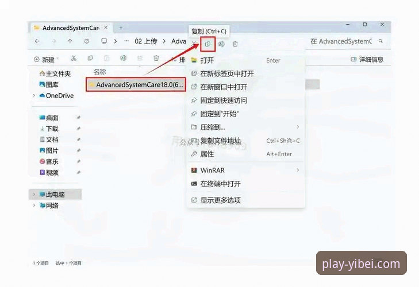This screenshot has width=419, height=287.
Task: Select the AdvancedSystemCare18.0 folder
Action: (x=136, y=84)
